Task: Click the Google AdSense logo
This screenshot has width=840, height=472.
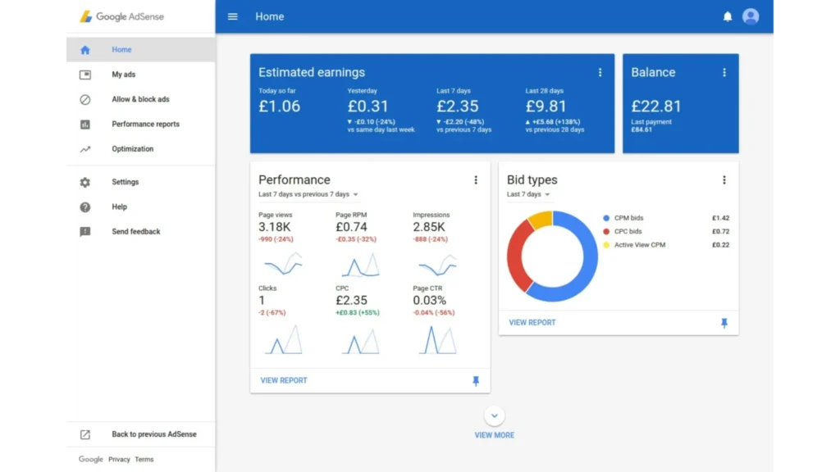Action: (121, 16)
